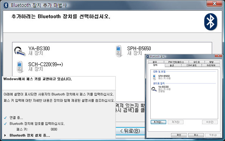Image resolution: width=225 pixels, height=141 pixels.
Task: Click the 적용(A) button
Action: coord(213,135)
